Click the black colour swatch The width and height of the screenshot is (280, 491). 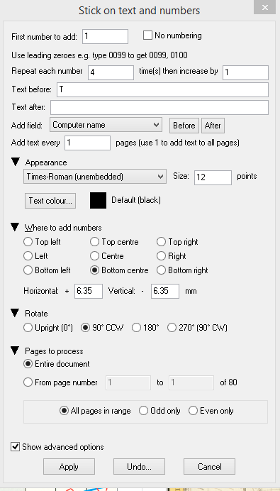pyautogui.click(x=99, y=200)
